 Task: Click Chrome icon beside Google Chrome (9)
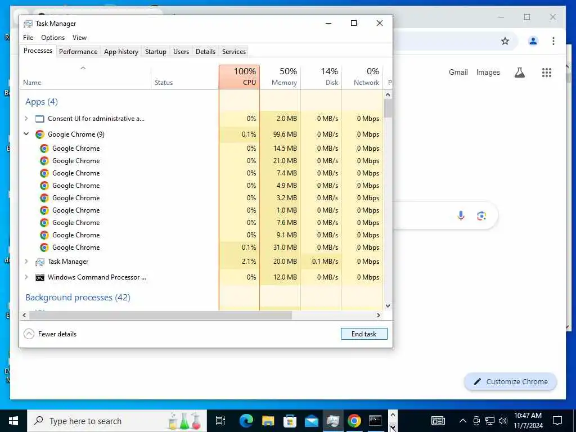[40, 134]
